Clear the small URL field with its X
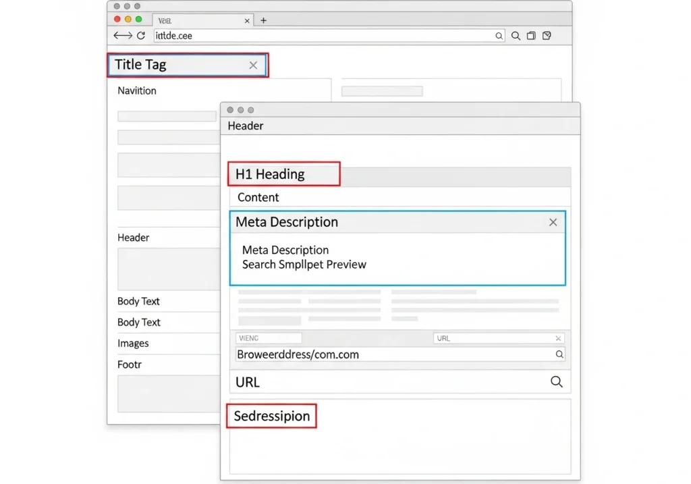691x484 pixels. (558, 338)
